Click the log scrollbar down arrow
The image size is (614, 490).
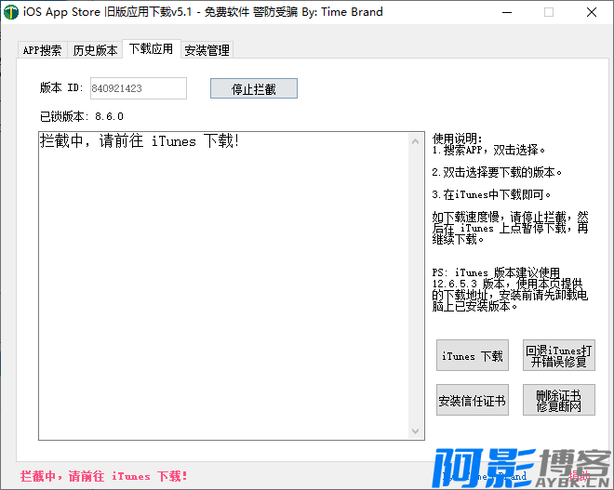[417, 431]
